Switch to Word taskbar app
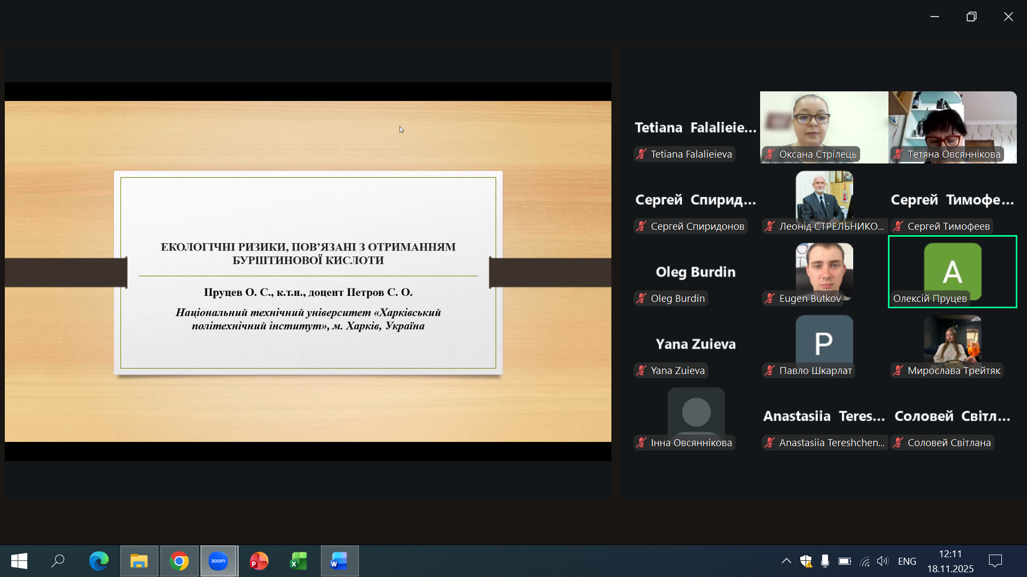 pos(339,561)
